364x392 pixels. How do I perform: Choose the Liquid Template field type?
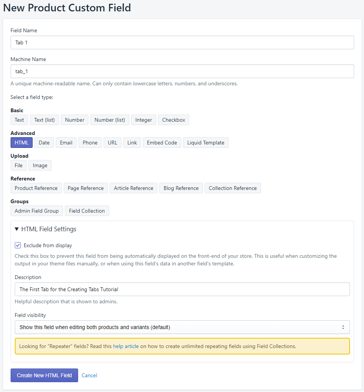(x=206, y=143)
